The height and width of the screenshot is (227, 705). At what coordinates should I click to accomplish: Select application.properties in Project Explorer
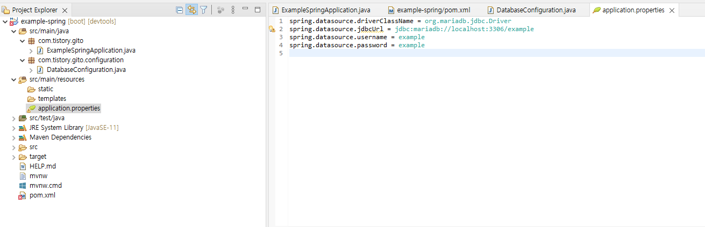click(69, 108)
